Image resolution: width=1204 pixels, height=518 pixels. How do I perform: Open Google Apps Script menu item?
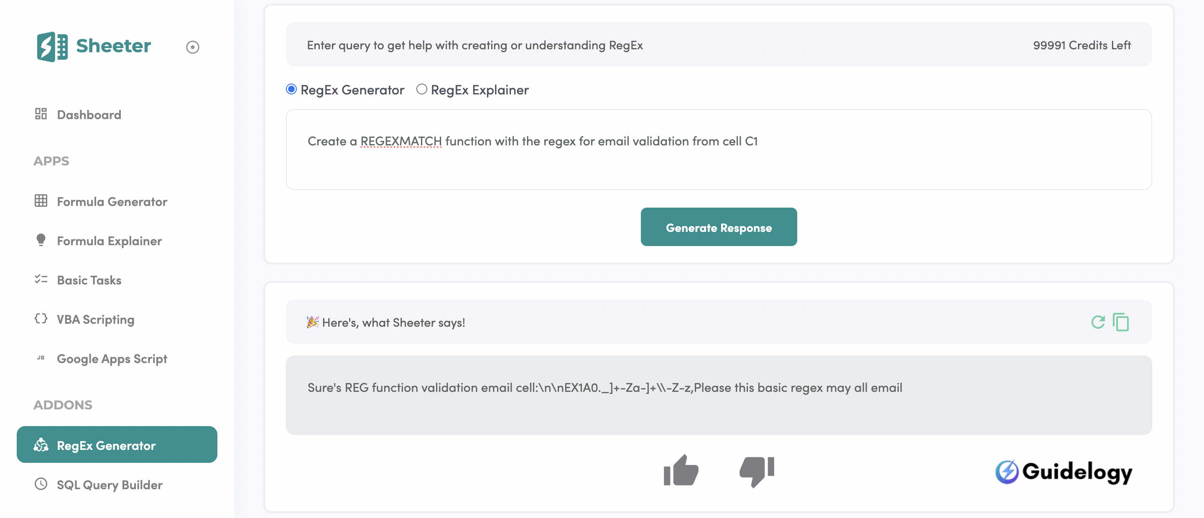click(112, 358)
